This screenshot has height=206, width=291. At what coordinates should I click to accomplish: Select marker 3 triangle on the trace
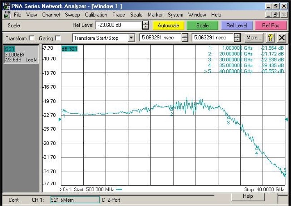(228, 117)
